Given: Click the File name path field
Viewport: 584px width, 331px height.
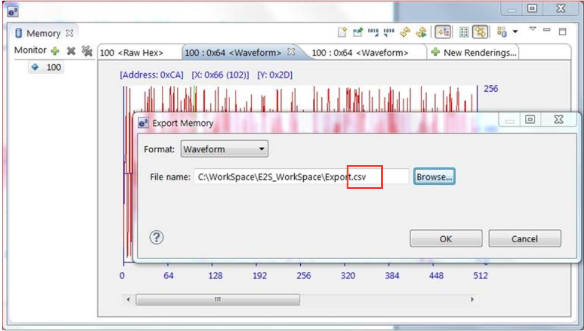Looking at the screenshot, I should [301, 176].
